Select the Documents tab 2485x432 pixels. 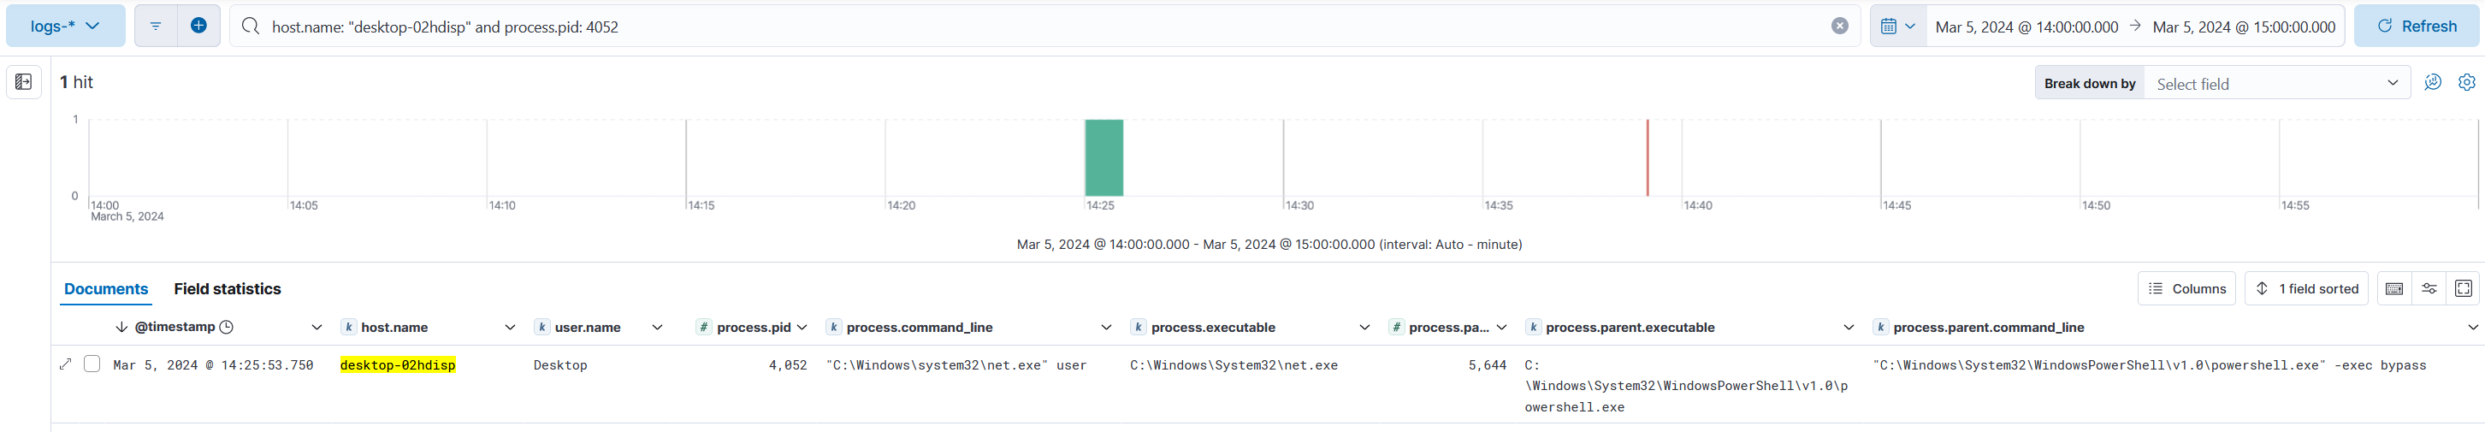point(106,288)
